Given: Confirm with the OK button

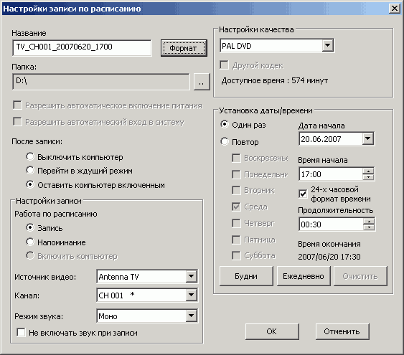Looking at the screenshot, I should point(272,331).
